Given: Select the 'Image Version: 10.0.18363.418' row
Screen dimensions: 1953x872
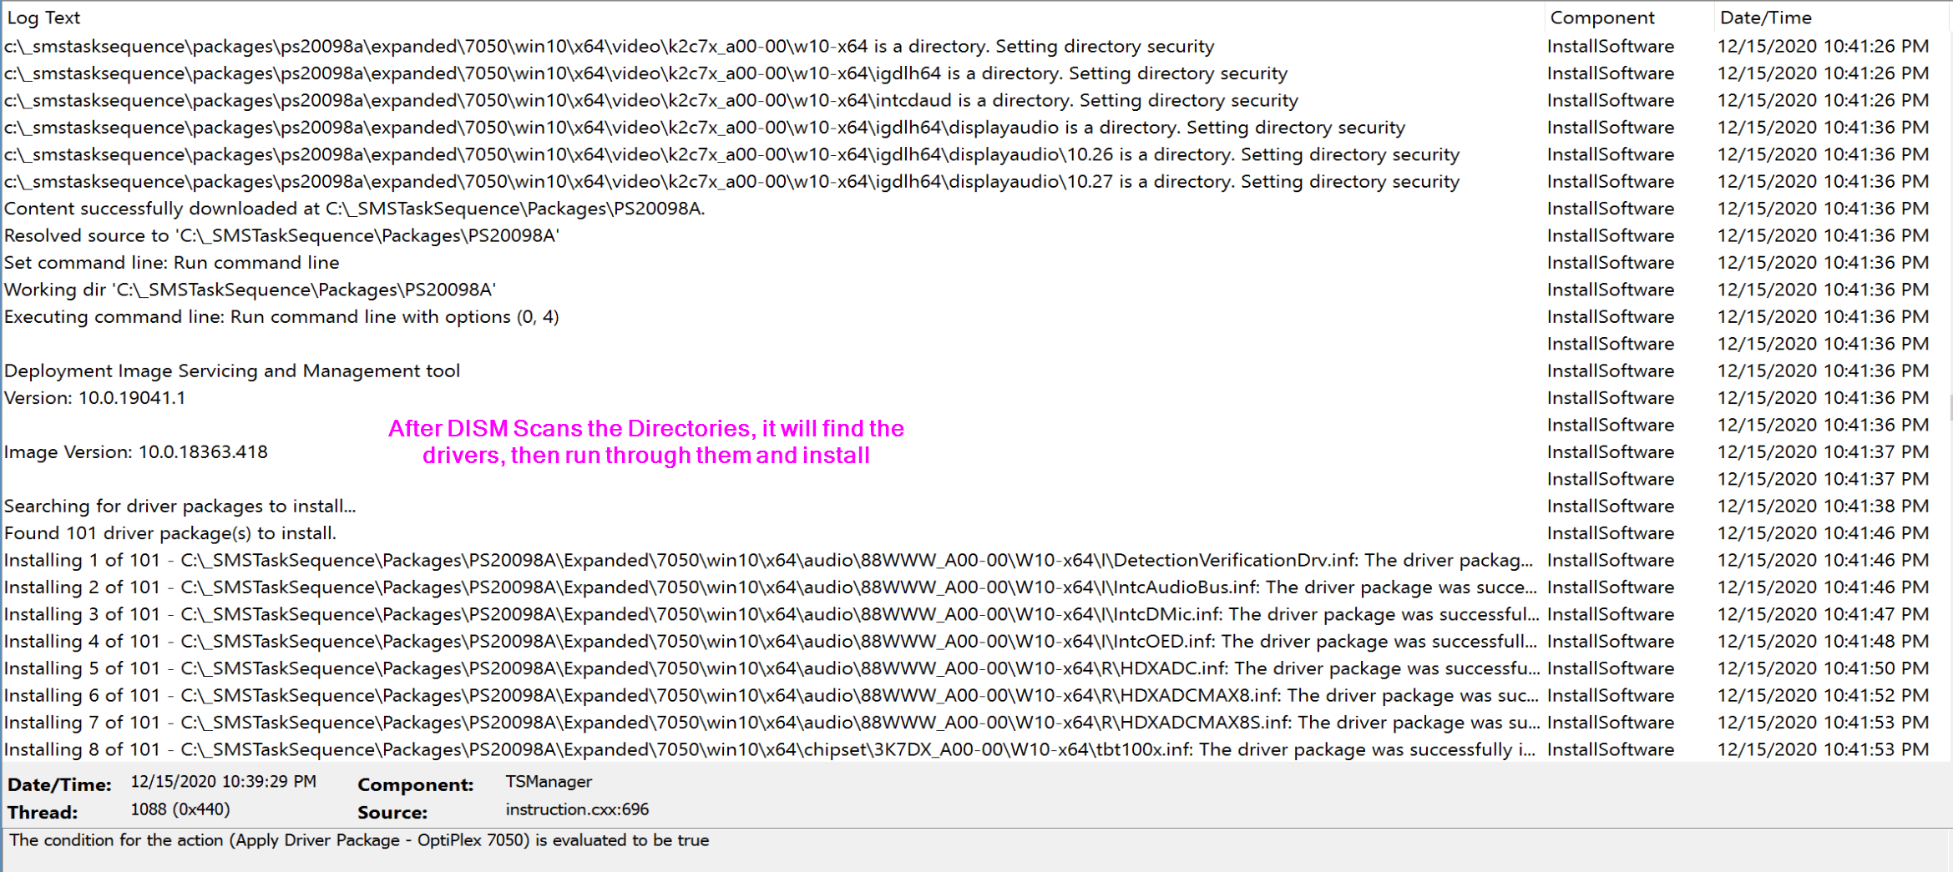Looking at the screenshot, I should [x=136, y=452].
